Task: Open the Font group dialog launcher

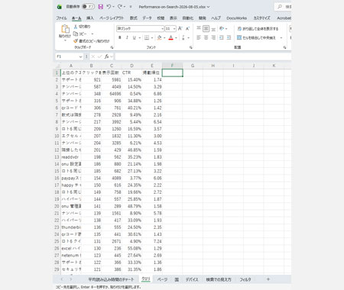Action: coord(190,47)
